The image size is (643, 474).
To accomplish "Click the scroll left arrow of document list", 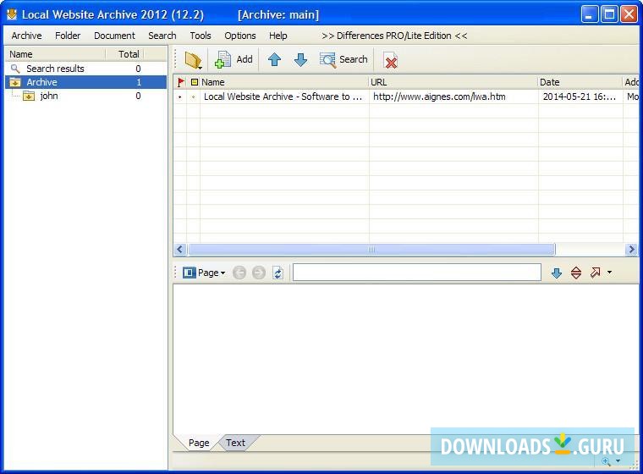I will pos(180,249).
